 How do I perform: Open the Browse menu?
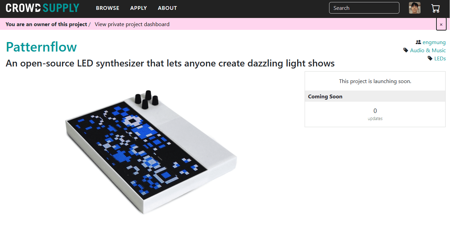point(108,8)
